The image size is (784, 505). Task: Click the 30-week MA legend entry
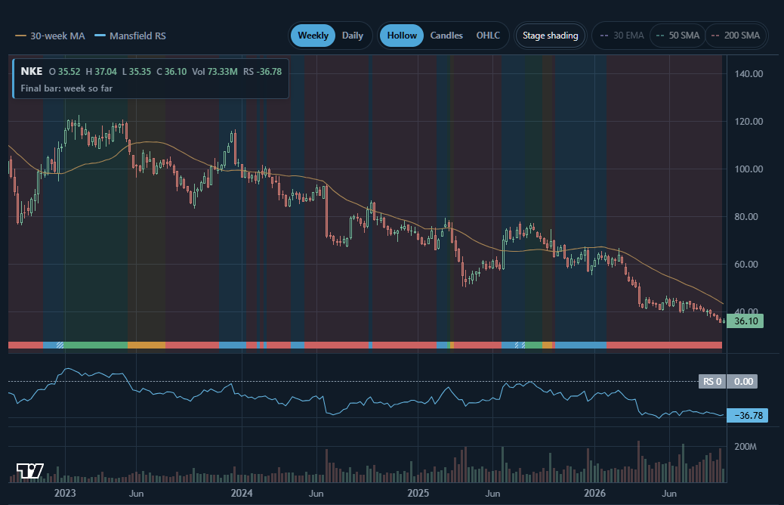(50, 36)
